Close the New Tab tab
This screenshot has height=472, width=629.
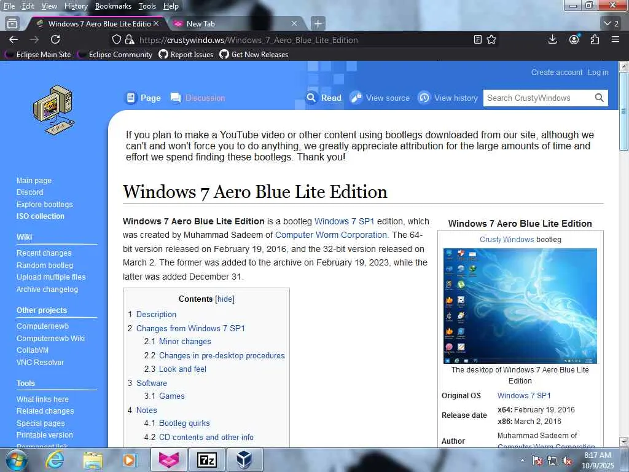[x=294, y=24]
